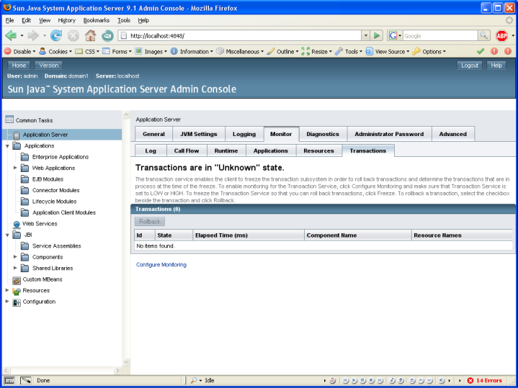Click the Rollback button
The image size is (518, 388).
pyautogui.click(x=150, y=222)
